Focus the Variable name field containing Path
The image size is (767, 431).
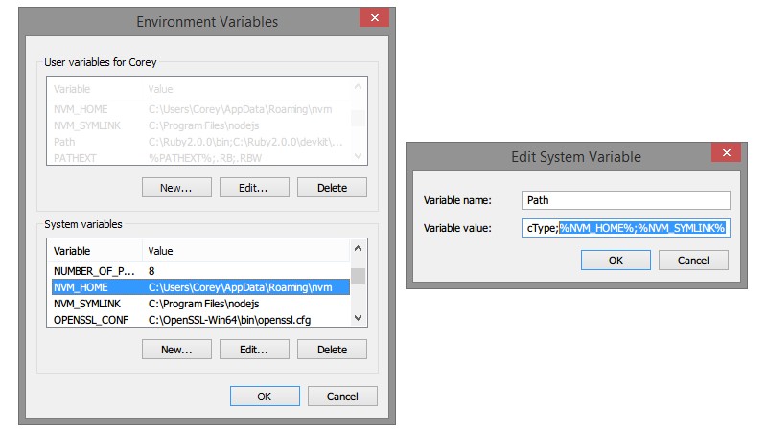point(626,200)
